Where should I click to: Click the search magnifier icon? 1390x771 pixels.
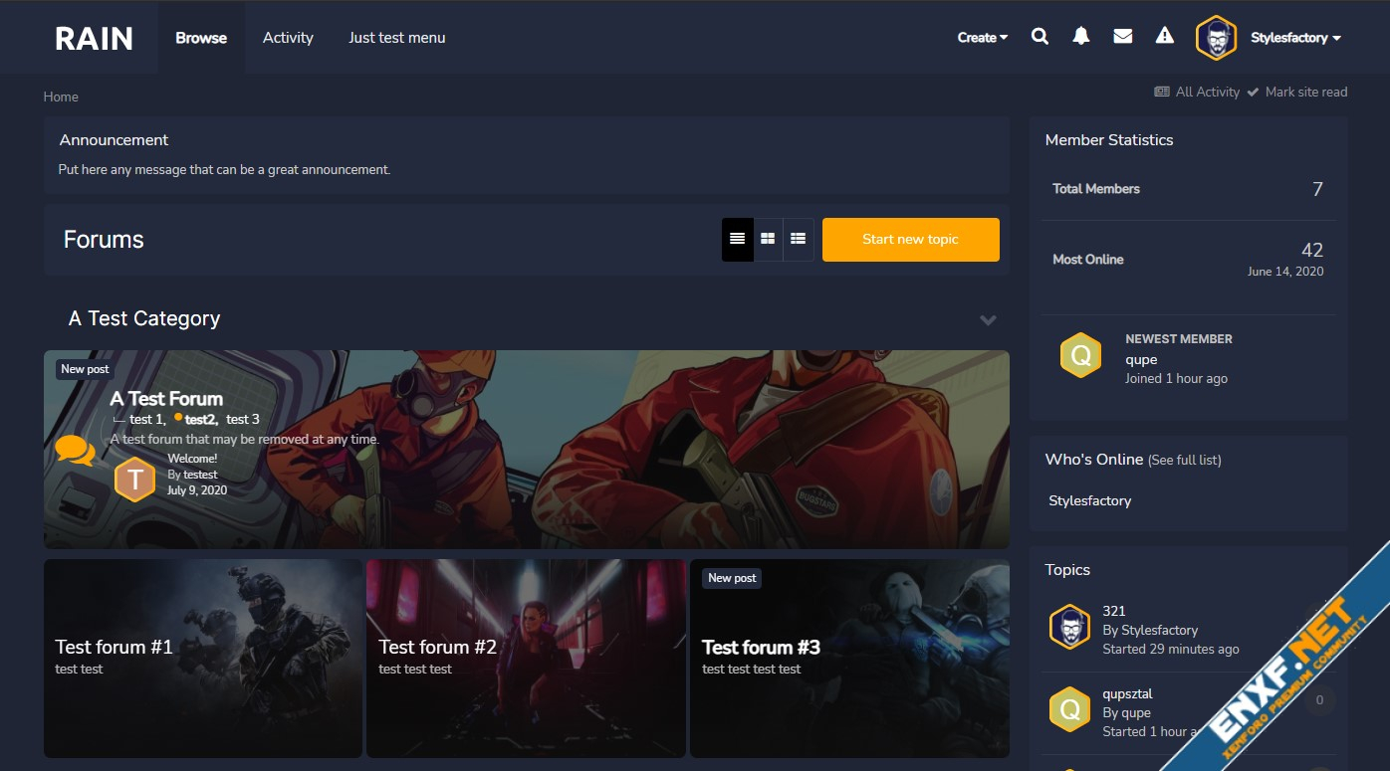pyautogui.click(x=1040, y=37)
